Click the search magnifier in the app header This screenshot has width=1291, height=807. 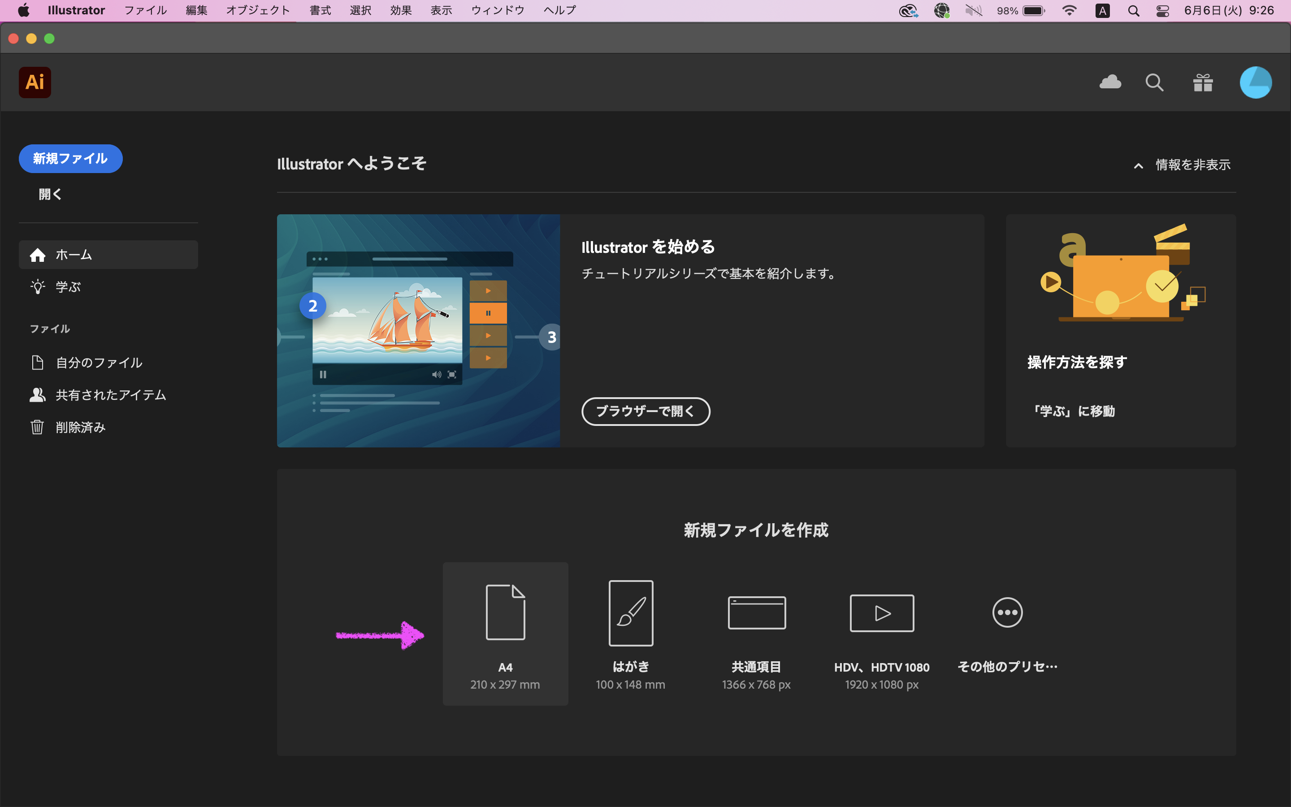tap(1154, 82)
